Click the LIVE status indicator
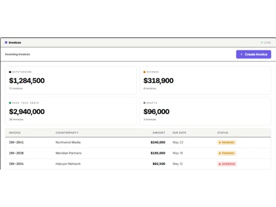 [x=266, y=43]
